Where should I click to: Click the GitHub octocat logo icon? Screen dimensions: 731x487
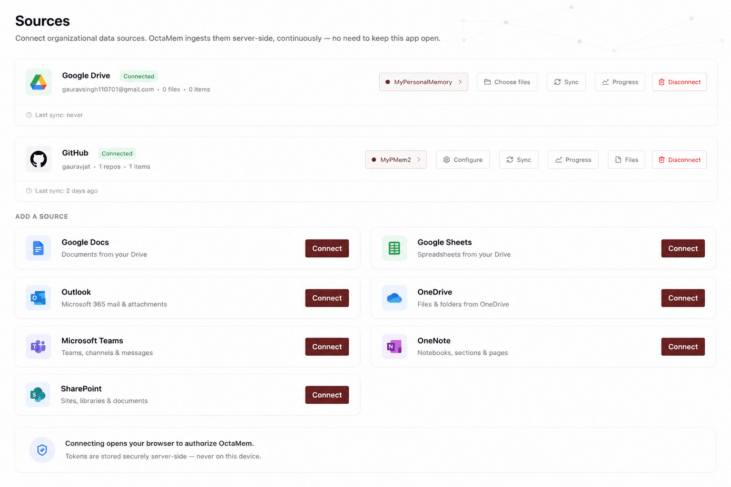click(x=39, y=159)
